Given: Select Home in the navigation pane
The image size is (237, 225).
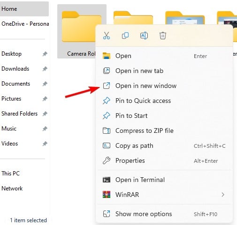Looking at the screenshot, I should click(x=24, y=9).
